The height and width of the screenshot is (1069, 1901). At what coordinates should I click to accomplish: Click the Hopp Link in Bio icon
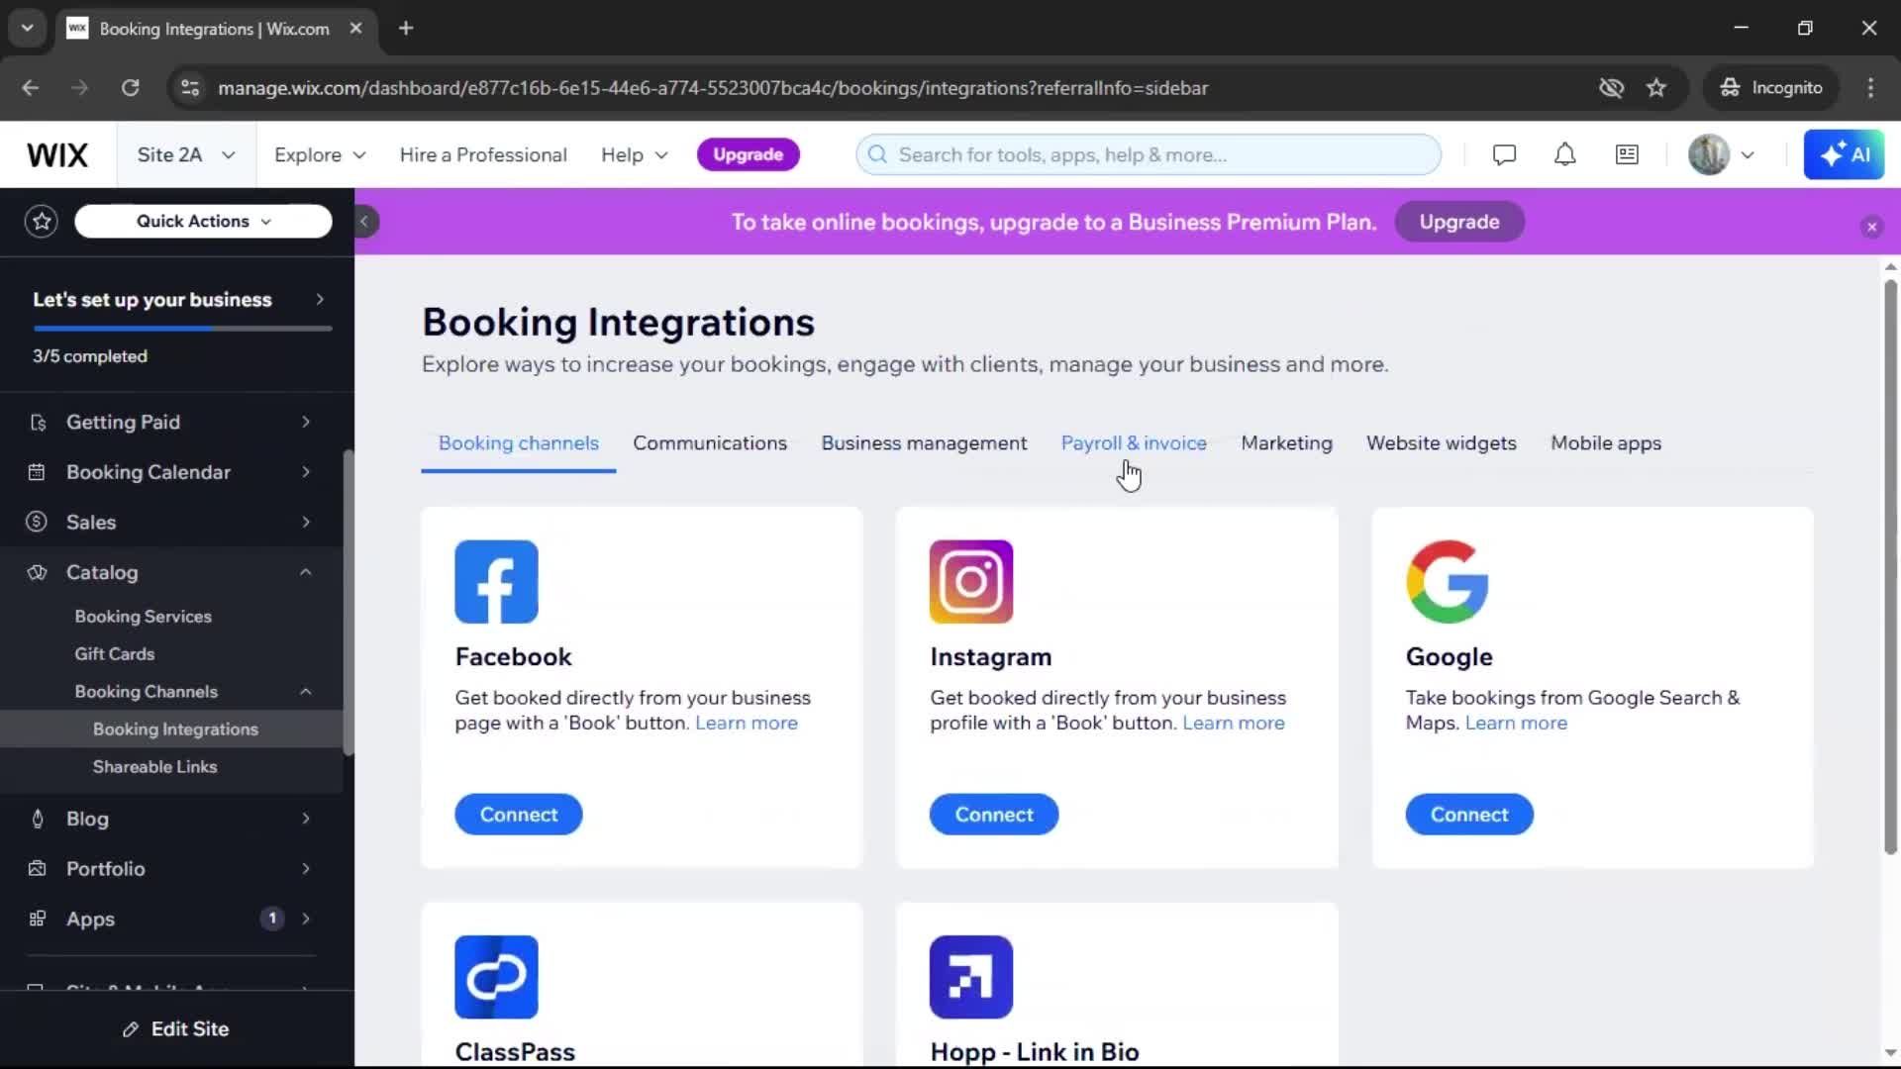971,977
